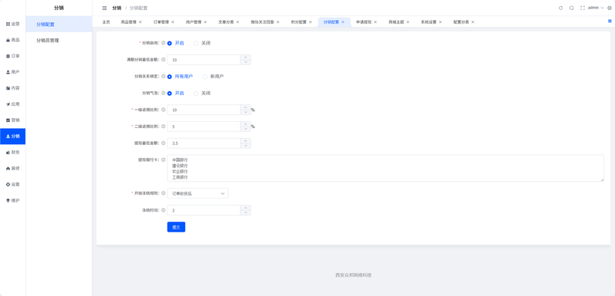Click into the 提现最低金额 input showing 3.5
615x296 pixels.
(x=204, y=143)
